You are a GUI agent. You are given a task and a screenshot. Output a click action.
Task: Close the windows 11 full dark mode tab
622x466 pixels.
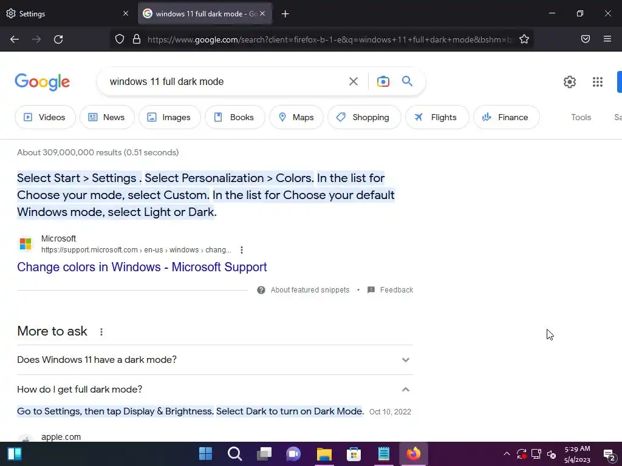[x=262, y=13]
